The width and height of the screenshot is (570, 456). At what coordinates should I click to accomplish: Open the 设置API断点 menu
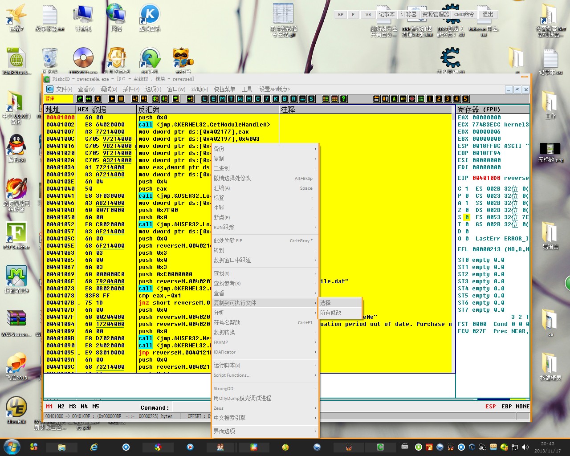pos(274,89)
